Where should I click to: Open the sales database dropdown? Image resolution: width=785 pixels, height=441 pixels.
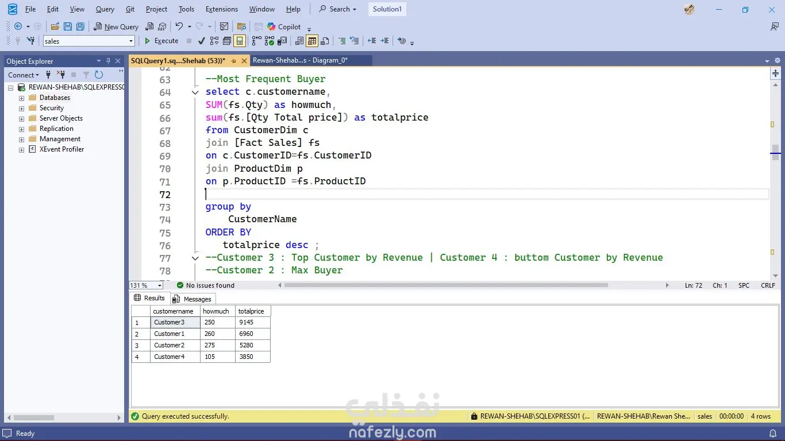tap(131, 41)
